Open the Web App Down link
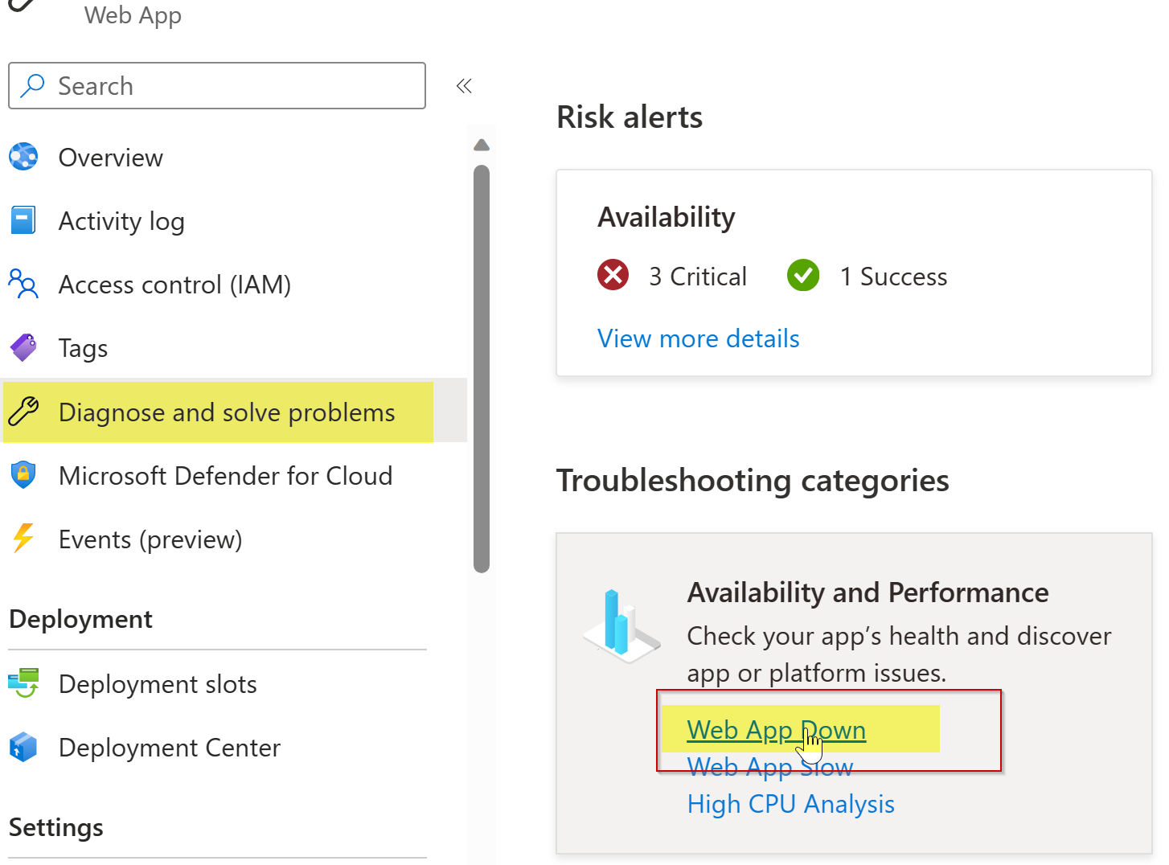 777,730
